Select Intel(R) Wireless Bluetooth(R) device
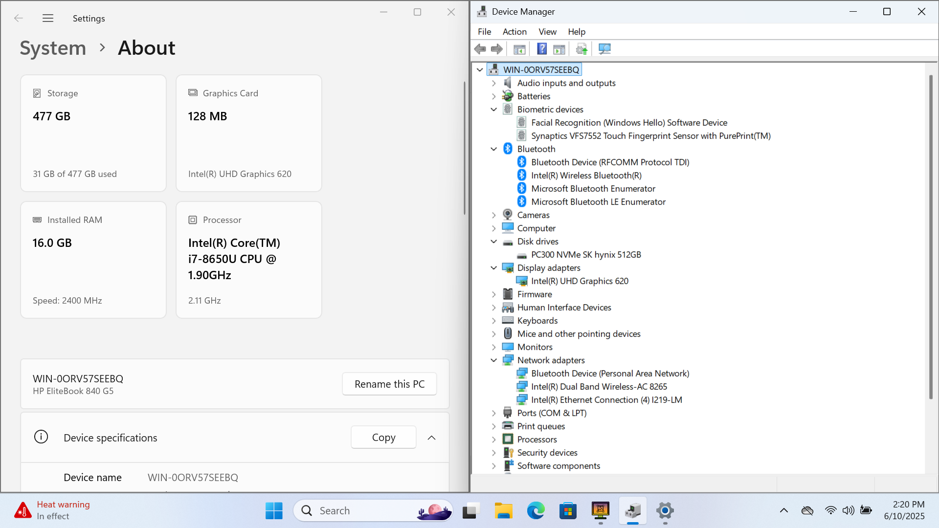 tap(586, 176)
